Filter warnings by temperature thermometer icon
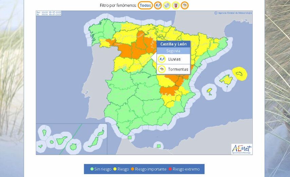Viewport: 290px width, 177px height. point(176,5)
